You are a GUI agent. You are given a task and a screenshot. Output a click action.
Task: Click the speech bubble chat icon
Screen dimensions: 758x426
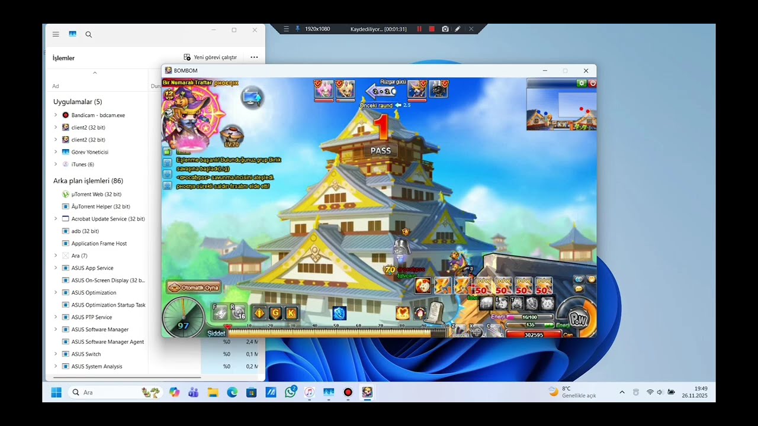(579, 289)
